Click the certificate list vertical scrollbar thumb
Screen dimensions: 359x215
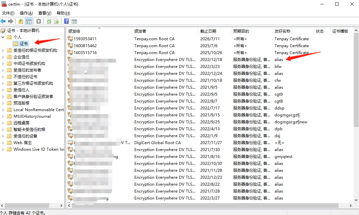click(356, 80)
